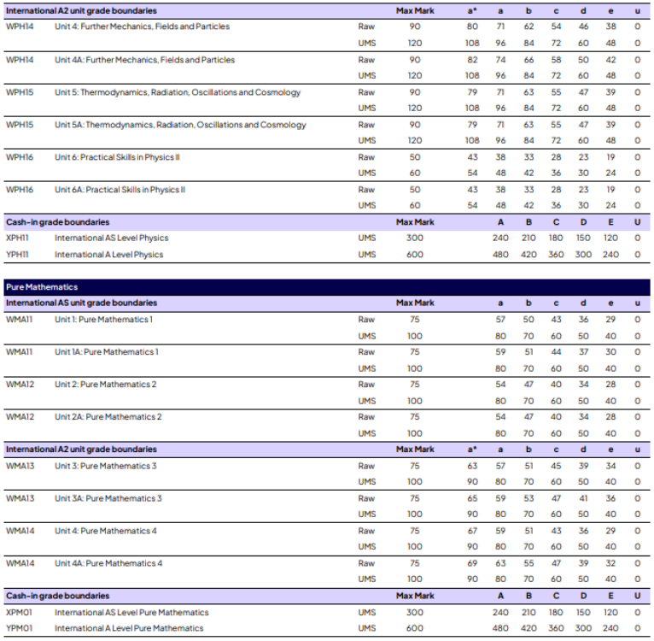This screenshot has width=654, height=641.
Task: Click Unit 4A: Further Mechanics, Fields and Particles
Action: click(144, 60)
